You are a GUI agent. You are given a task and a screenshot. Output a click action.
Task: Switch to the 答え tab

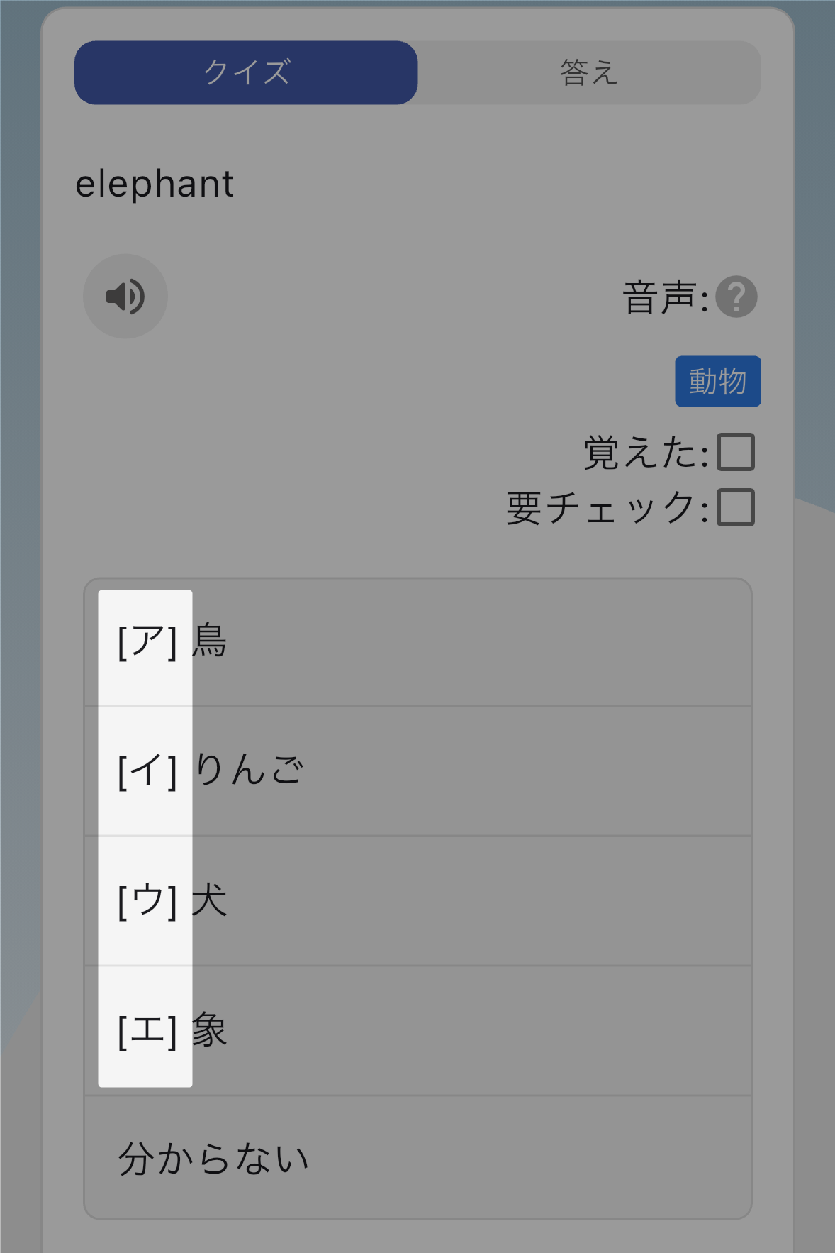(589, 72)
